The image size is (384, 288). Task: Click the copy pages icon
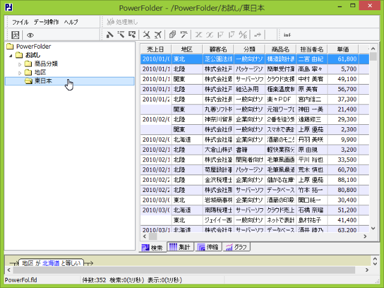[172, 35]
